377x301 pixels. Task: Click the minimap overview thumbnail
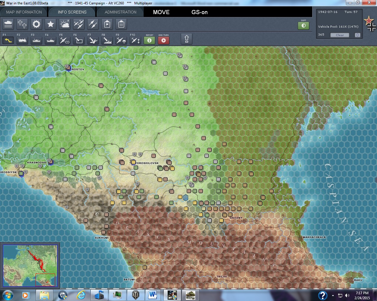pyautogui.click(x=30, y=265)
